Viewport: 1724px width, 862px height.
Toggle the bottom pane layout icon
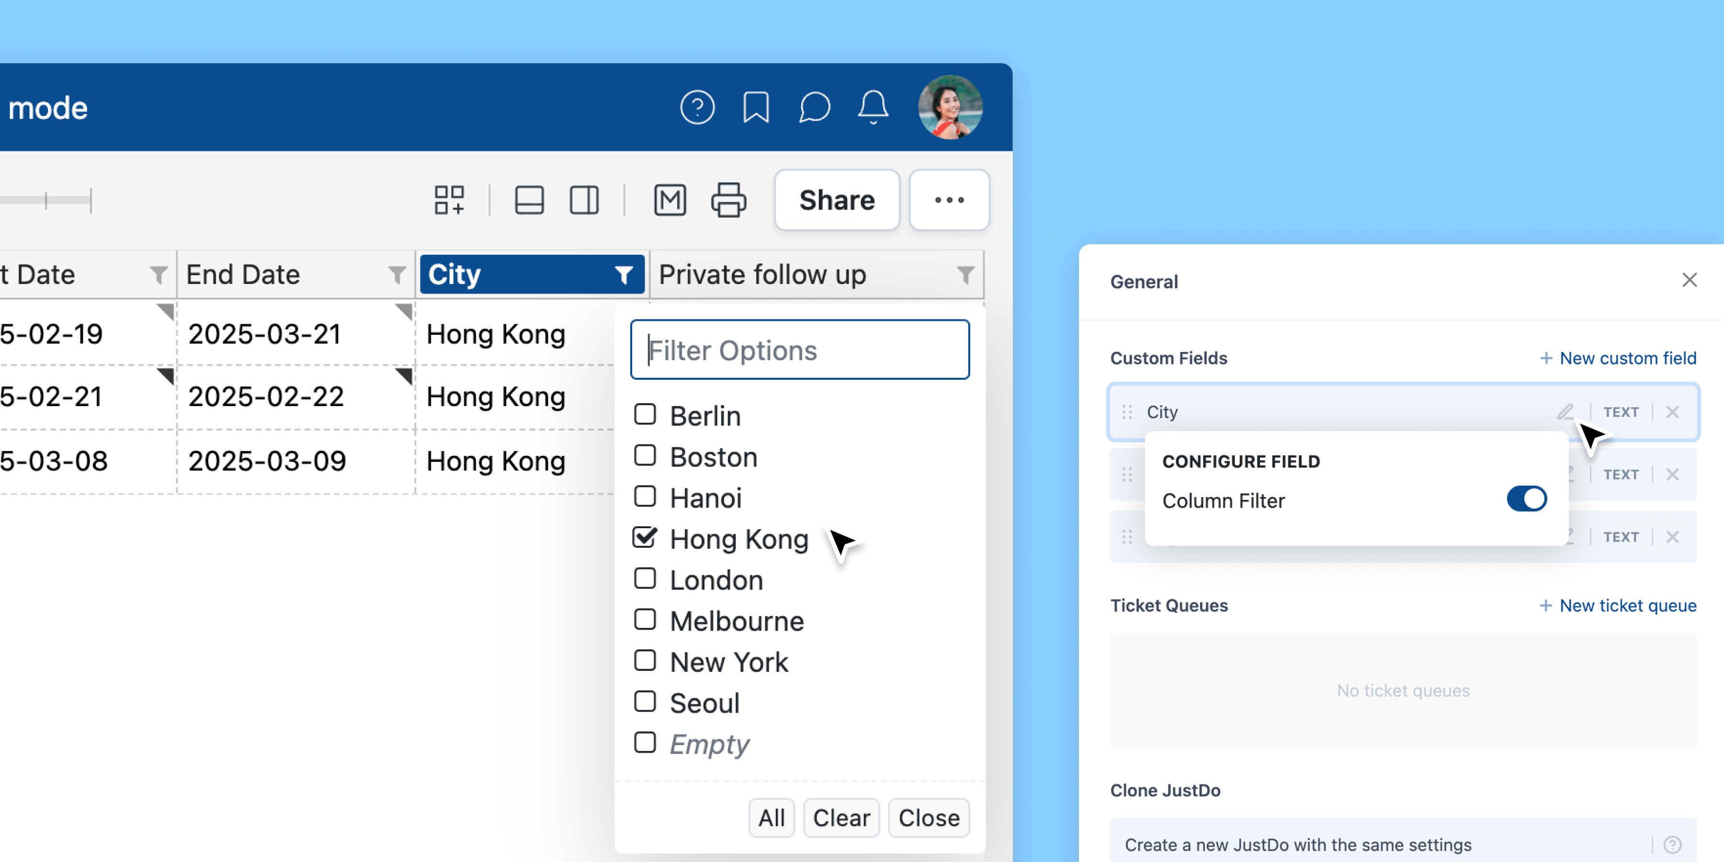529,200
